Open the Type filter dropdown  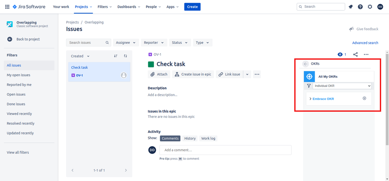(202, 43)
